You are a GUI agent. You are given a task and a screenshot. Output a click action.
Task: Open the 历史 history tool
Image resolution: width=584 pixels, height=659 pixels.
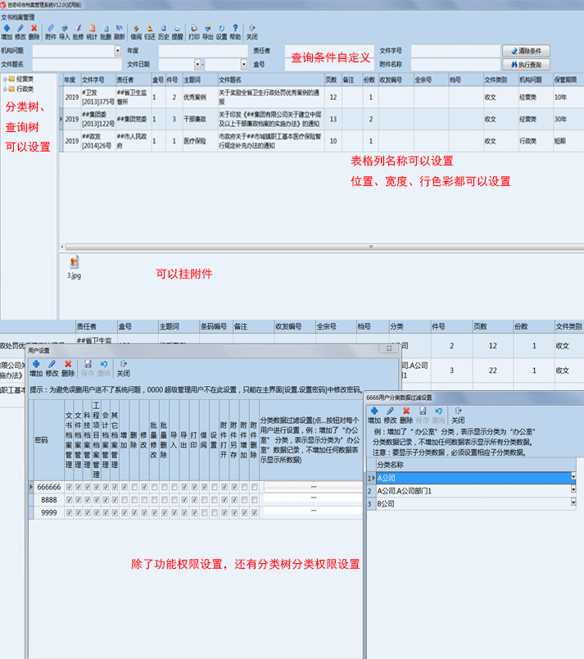[x=164, y=28]
